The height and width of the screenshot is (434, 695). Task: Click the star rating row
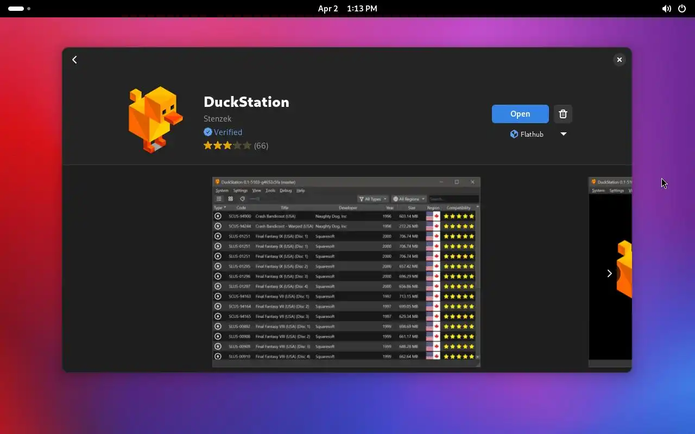[228, 145]
